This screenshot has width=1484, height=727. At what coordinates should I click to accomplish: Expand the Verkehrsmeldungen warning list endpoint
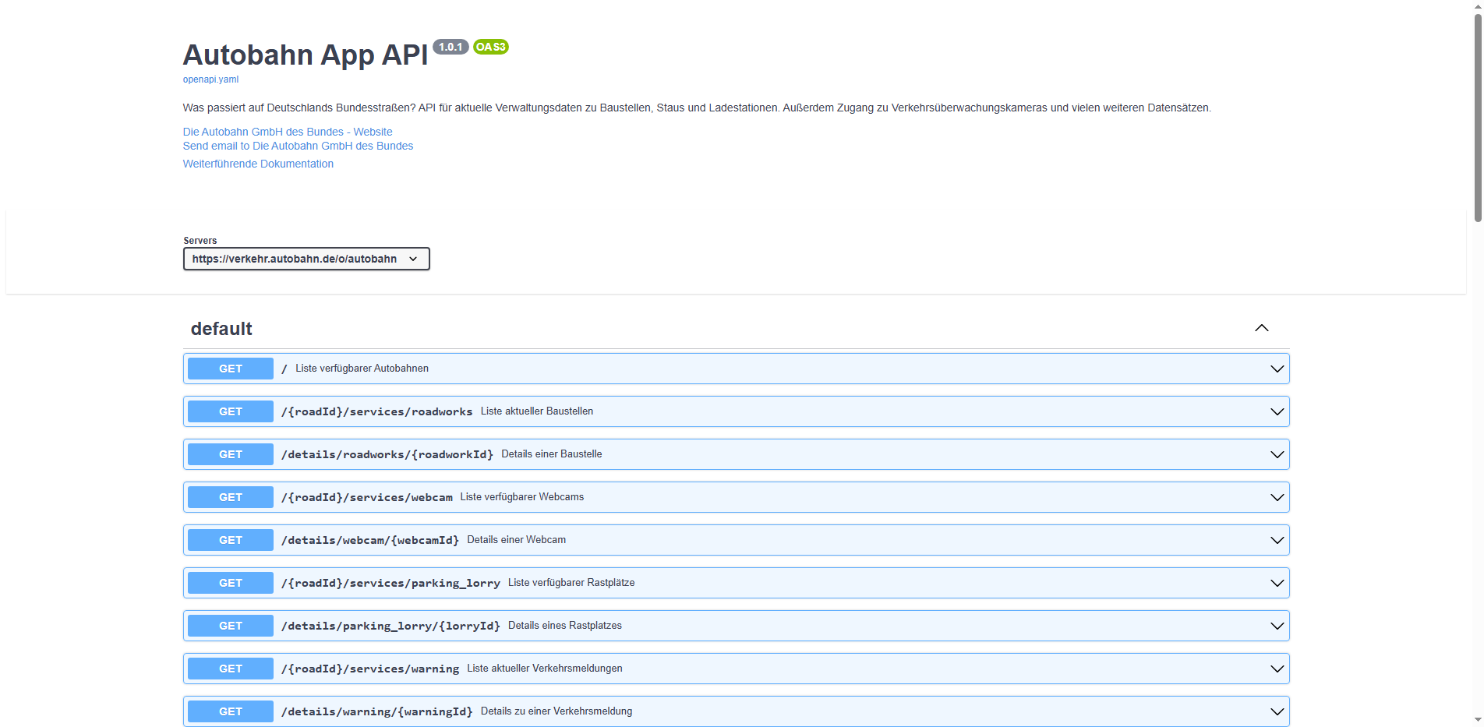coord(1277,668)
